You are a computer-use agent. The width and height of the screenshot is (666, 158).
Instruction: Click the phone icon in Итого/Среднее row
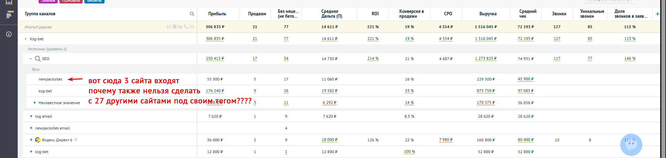[x=186, y=27]
